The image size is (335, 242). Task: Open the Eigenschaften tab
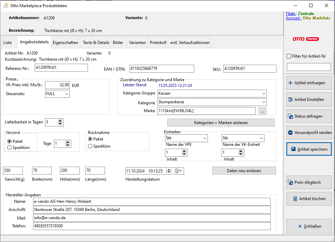(x=65, y=43)
